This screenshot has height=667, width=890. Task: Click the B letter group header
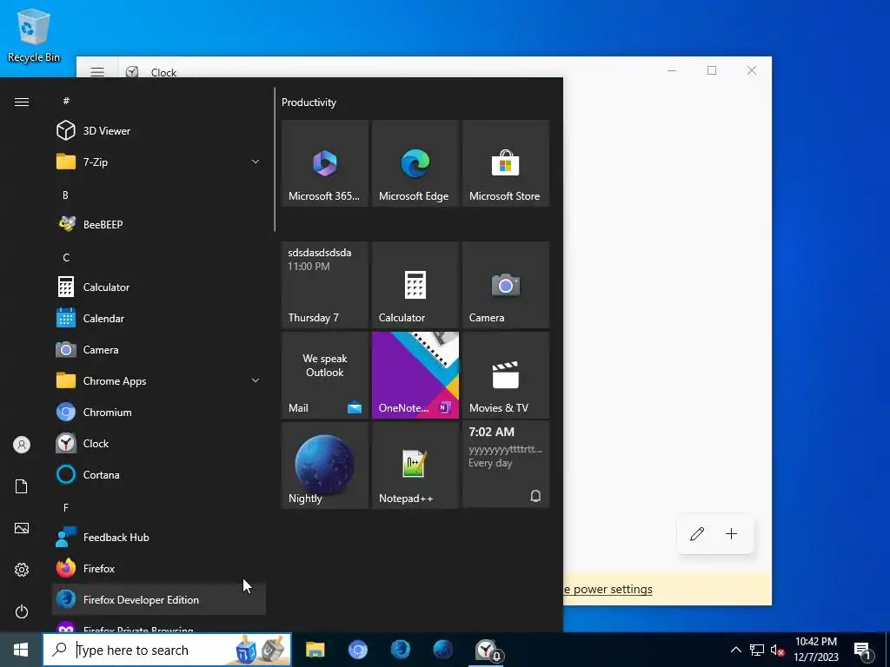(x=65, y=195)
